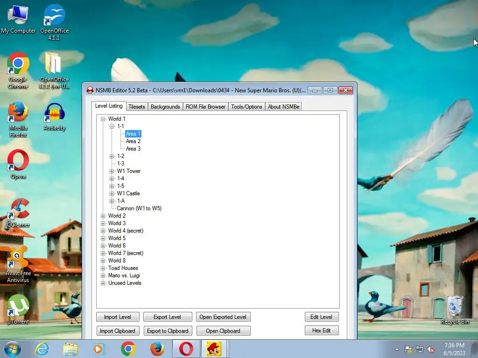Open Windows Explorer from the taskbar
This screenshot has width=478, height=358.
70,349
